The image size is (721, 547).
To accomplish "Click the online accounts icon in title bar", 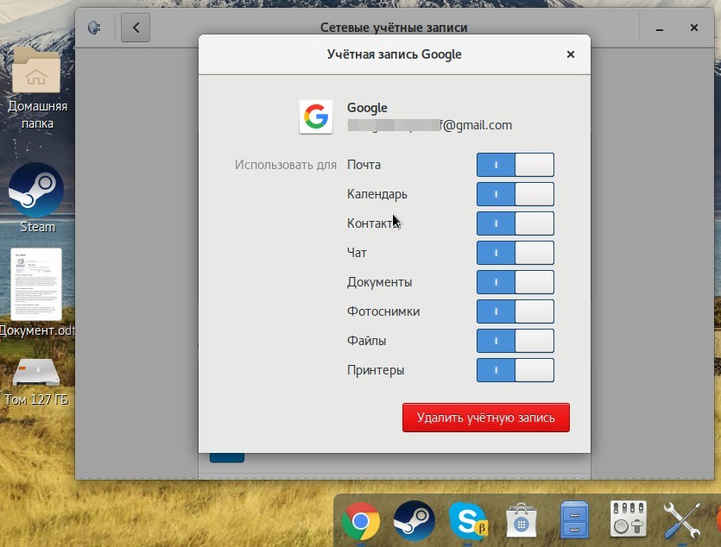I will pyautogui.click(x=94, y=28).
